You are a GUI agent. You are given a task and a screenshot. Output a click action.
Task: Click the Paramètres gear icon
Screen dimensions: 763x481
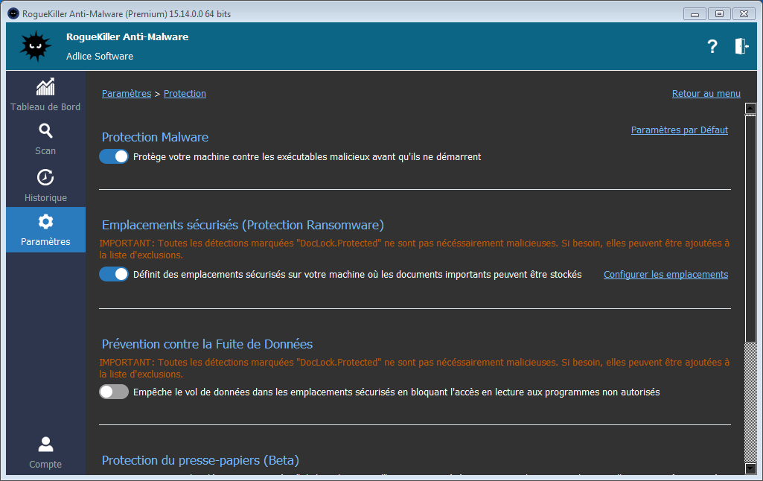(45, 222)
